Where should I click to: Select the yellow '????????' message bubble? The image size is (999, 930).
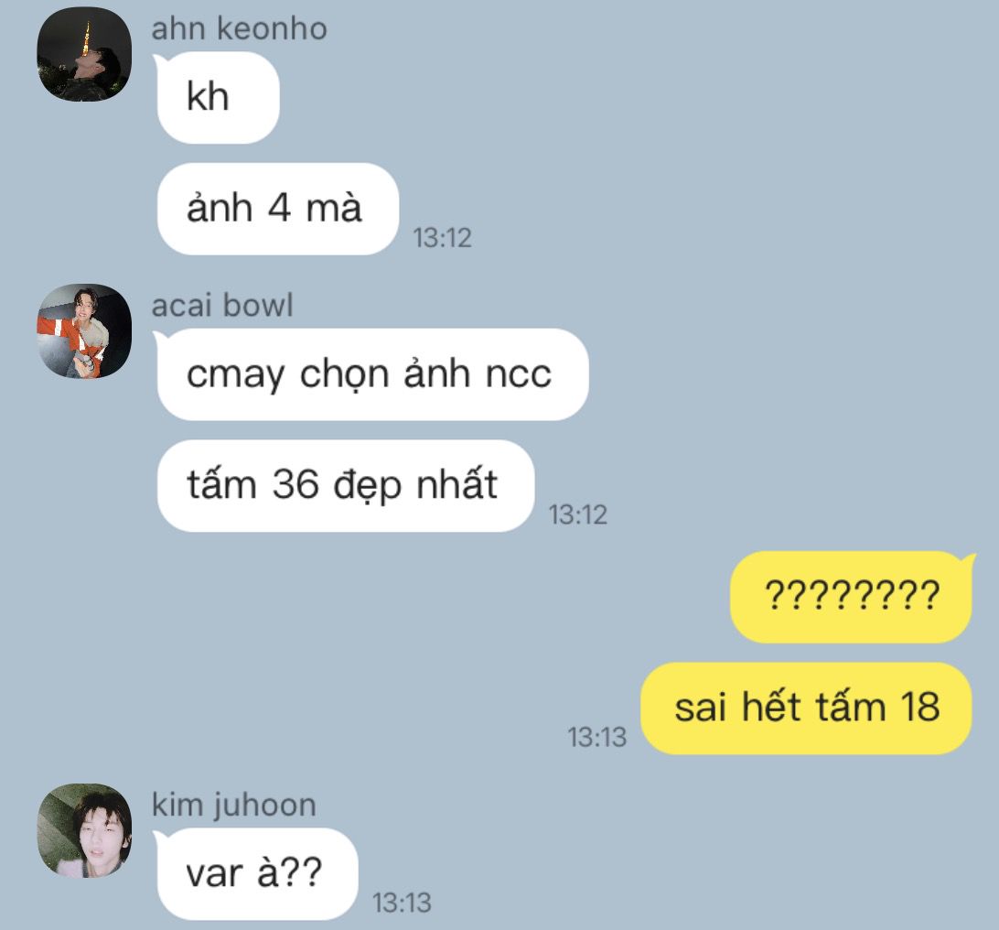(x=851, y=597)
